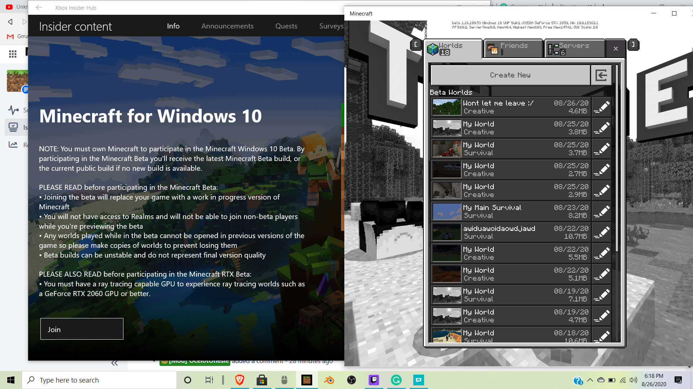Image resolution: width=693 pixels, height=389 pixels.
Task: Open the Quests tab in Insider content
Action: pos(286,26)
